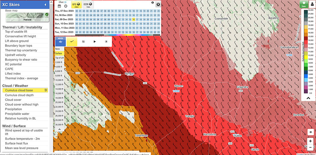
Task: Click the animated wind play arrow icon
Action: tap(94, 41)
